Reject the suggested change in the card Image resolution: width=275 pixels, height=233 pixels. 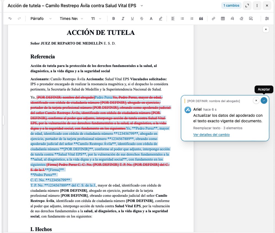coord(256,100)
